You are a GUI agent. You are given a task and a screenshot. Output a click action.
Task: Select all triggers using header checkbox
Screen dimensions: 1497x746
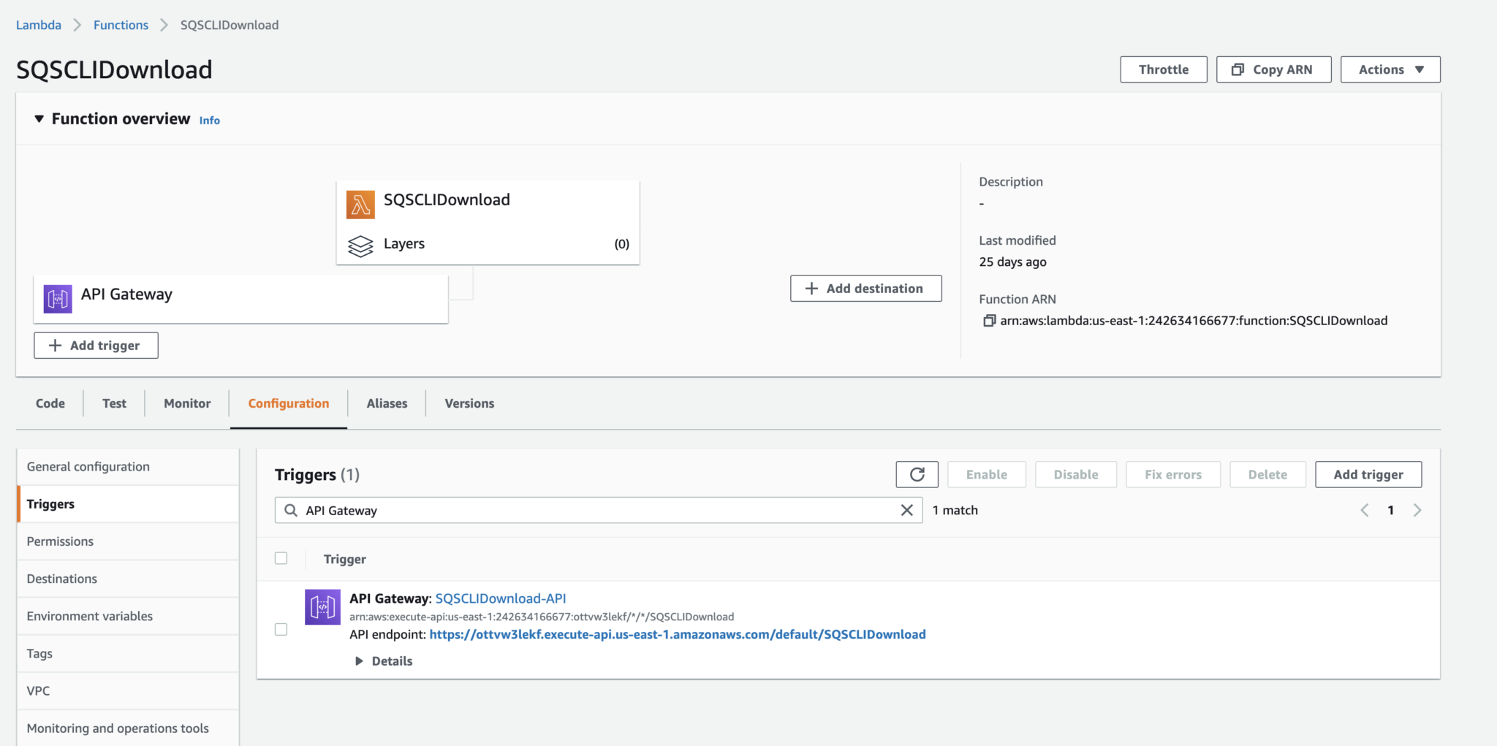(281, 558)
